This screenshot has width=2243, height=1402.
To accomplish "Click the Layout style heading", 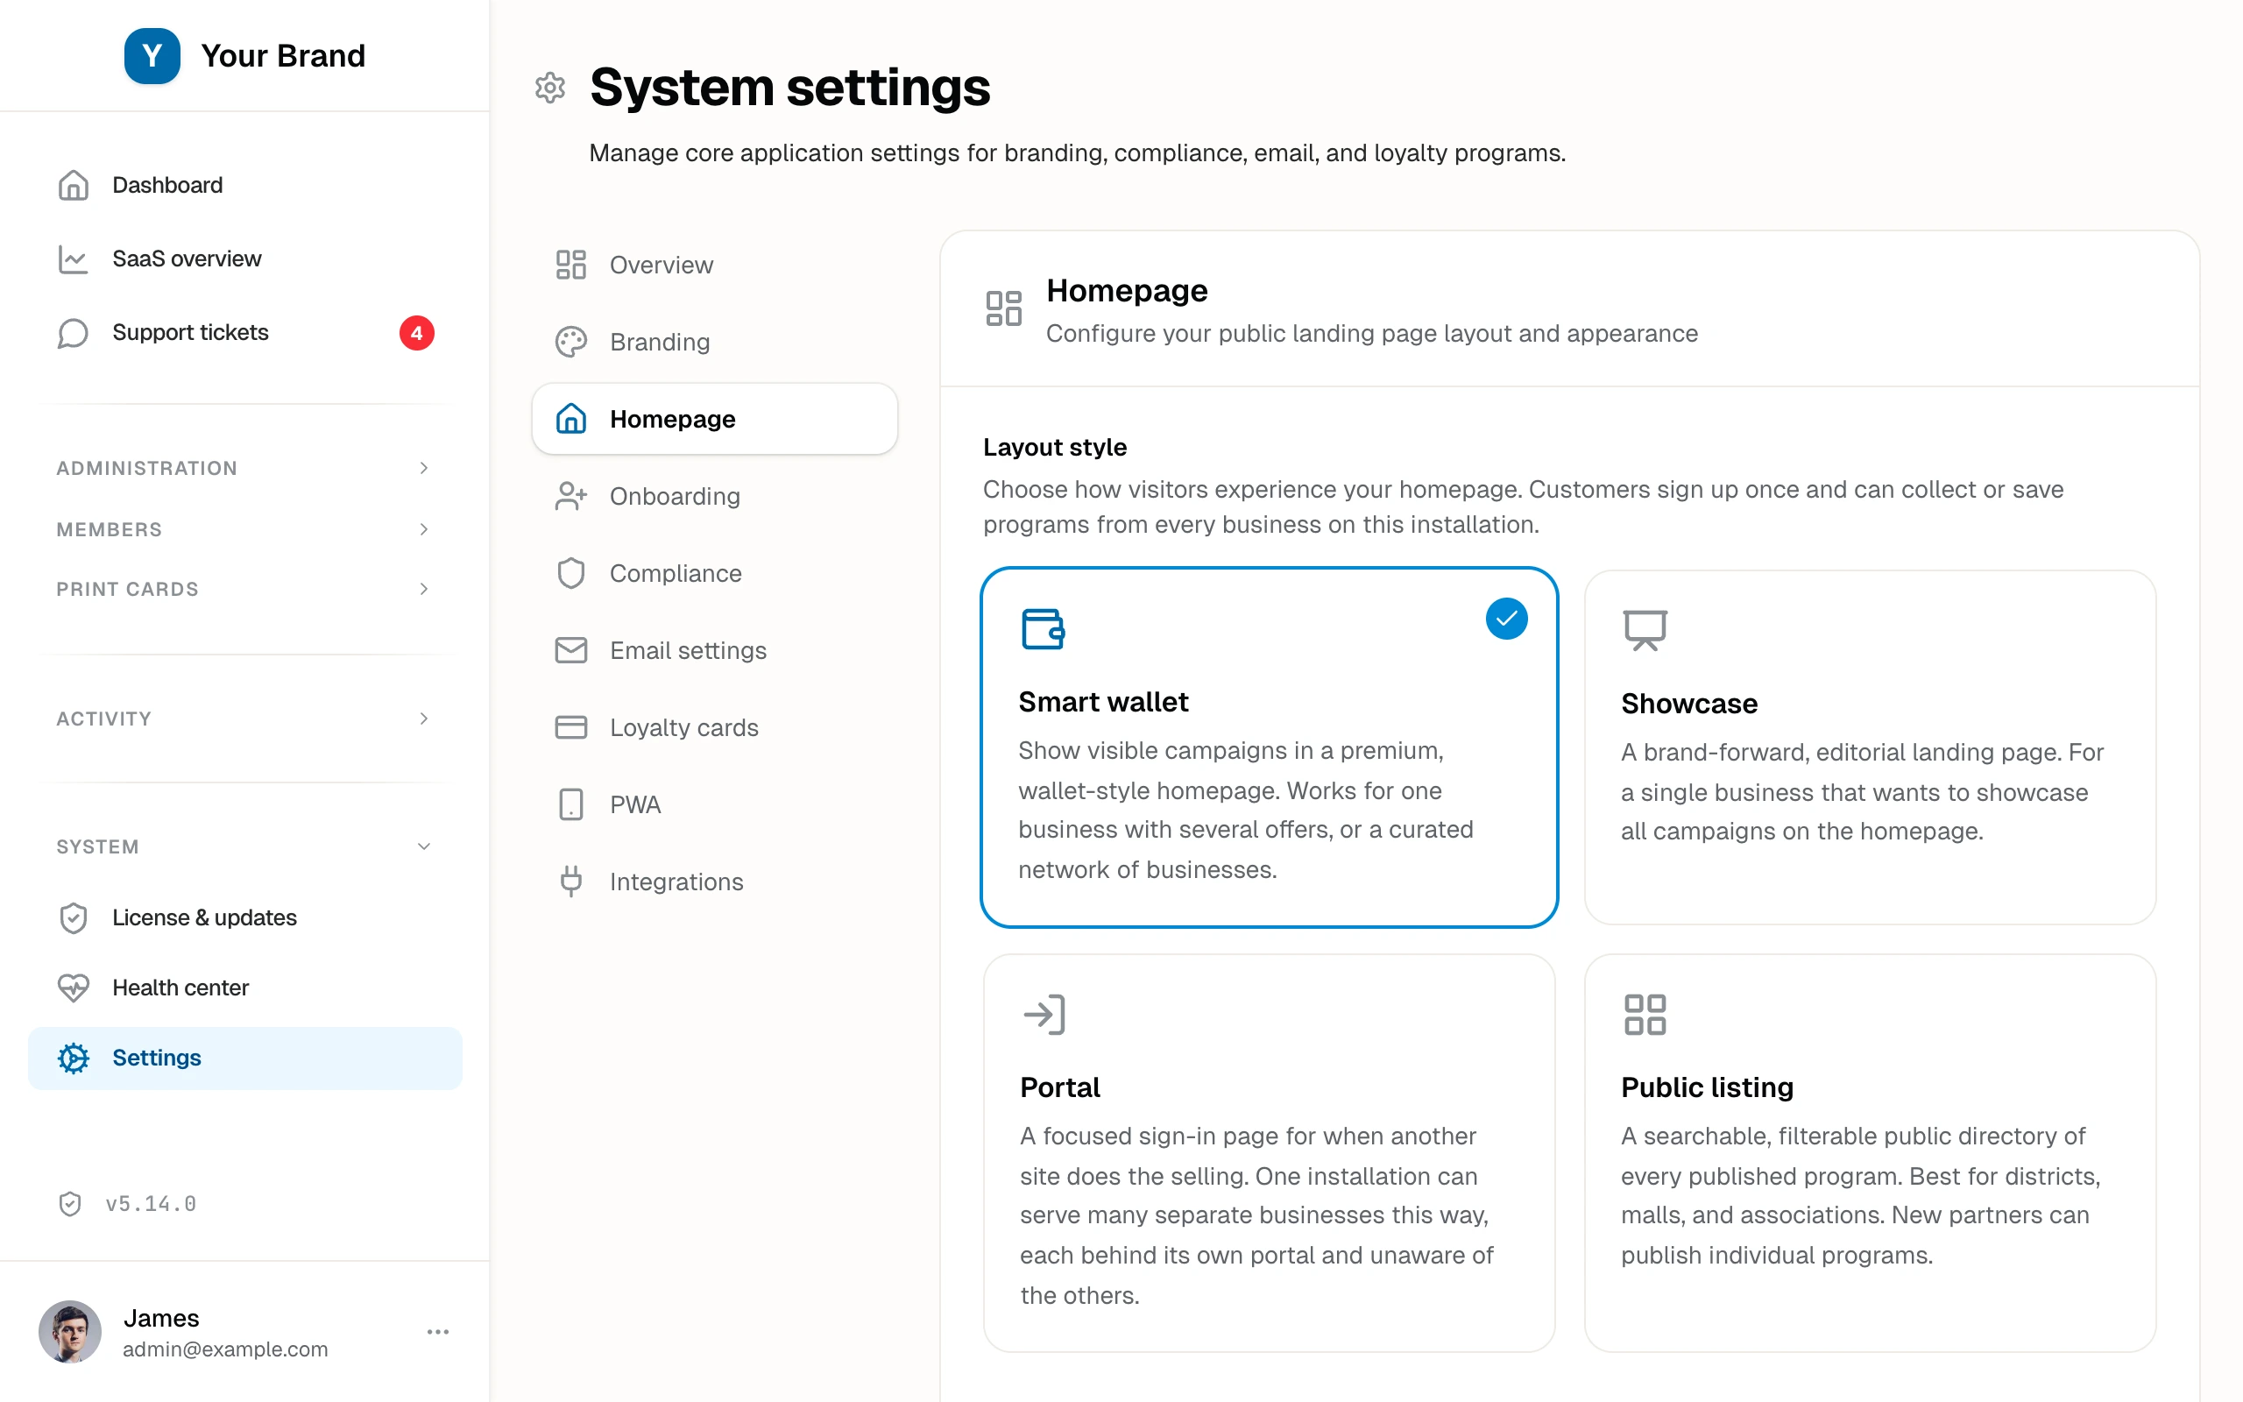I will tap(1055, 447).
